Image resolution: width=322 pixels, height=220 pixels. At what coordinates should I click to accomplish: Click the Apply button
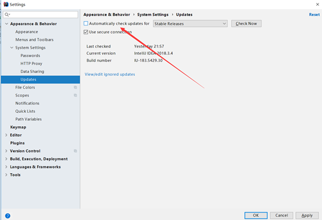point(307,215)
